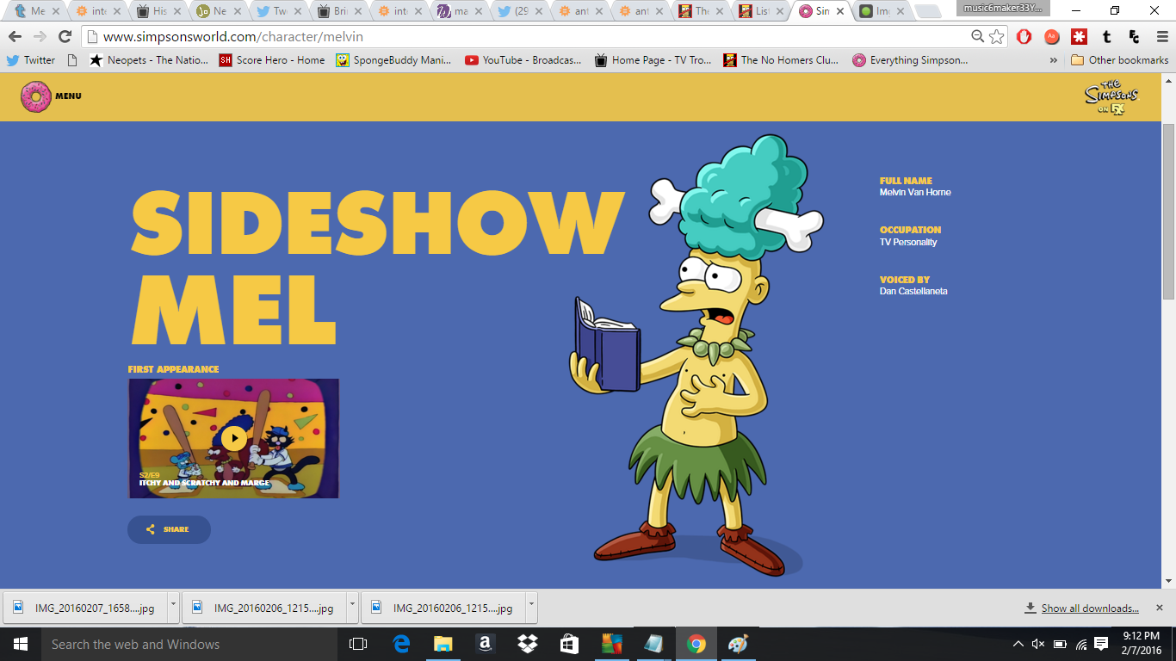The image size is (1176, 661).
Task: Click Show all downloads link
Action: tap(1089, 608)
